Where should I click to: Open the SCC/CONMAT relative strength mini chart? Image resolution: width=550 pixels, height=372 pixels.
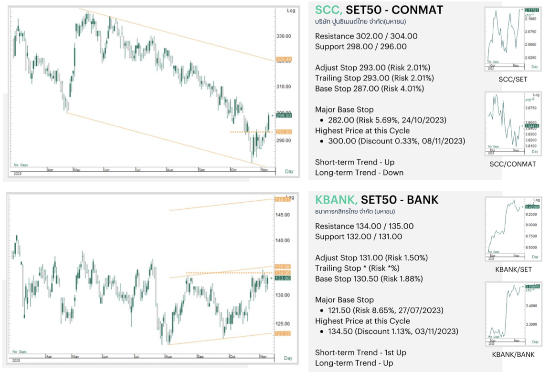point(513,124)
